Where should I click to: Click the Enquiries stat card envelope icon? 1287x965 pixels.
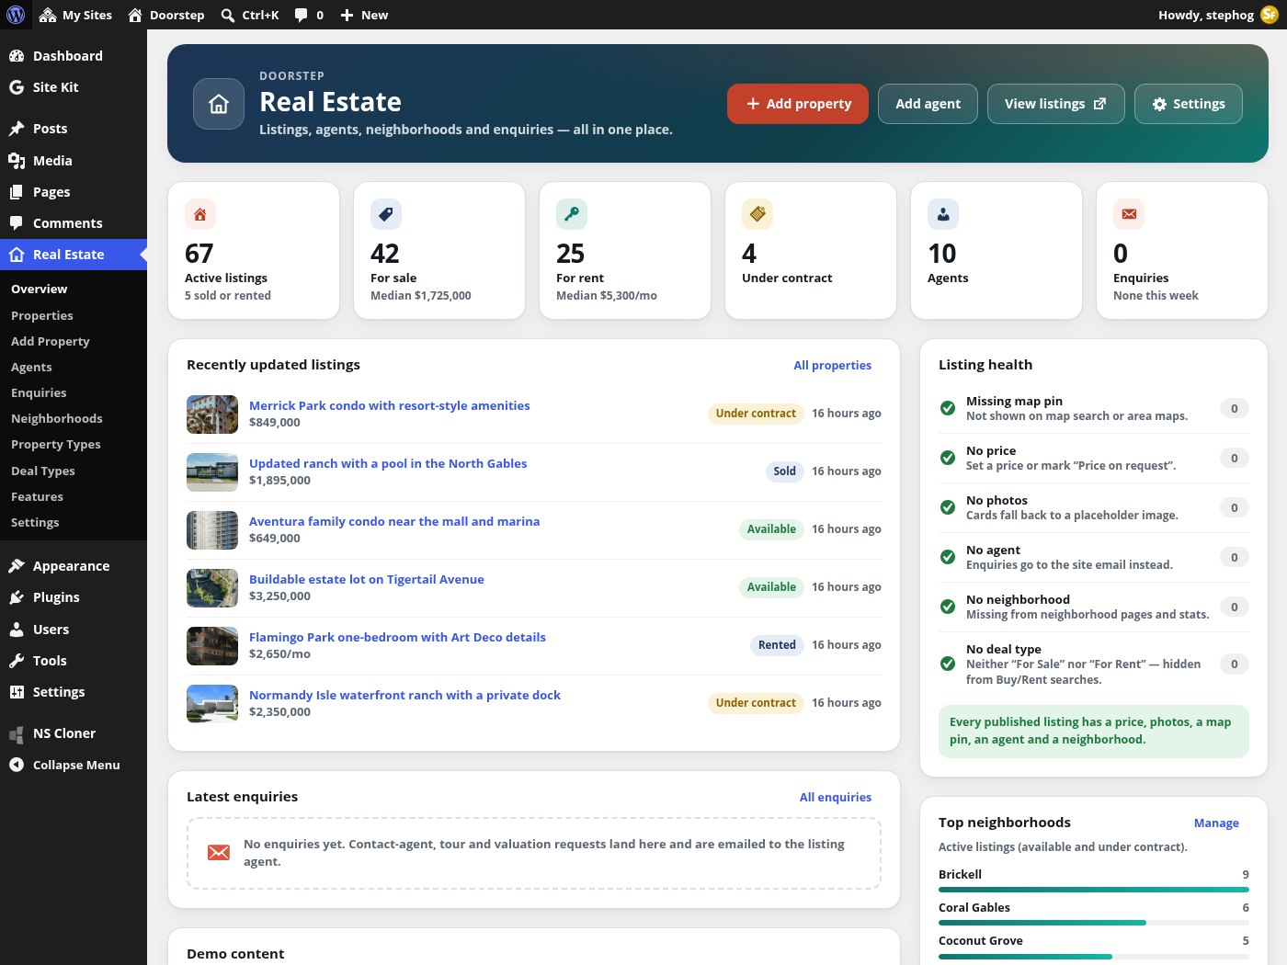[x=1129, y=214]
